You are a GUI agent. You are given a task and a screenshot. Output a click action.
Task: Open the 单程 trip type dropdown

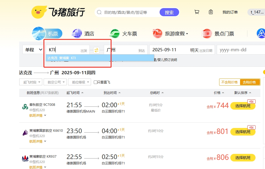point(33,50)
